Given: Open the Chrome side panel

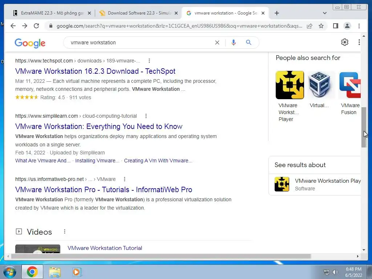Looking at the screenshot, I should (x=335, y=26).
